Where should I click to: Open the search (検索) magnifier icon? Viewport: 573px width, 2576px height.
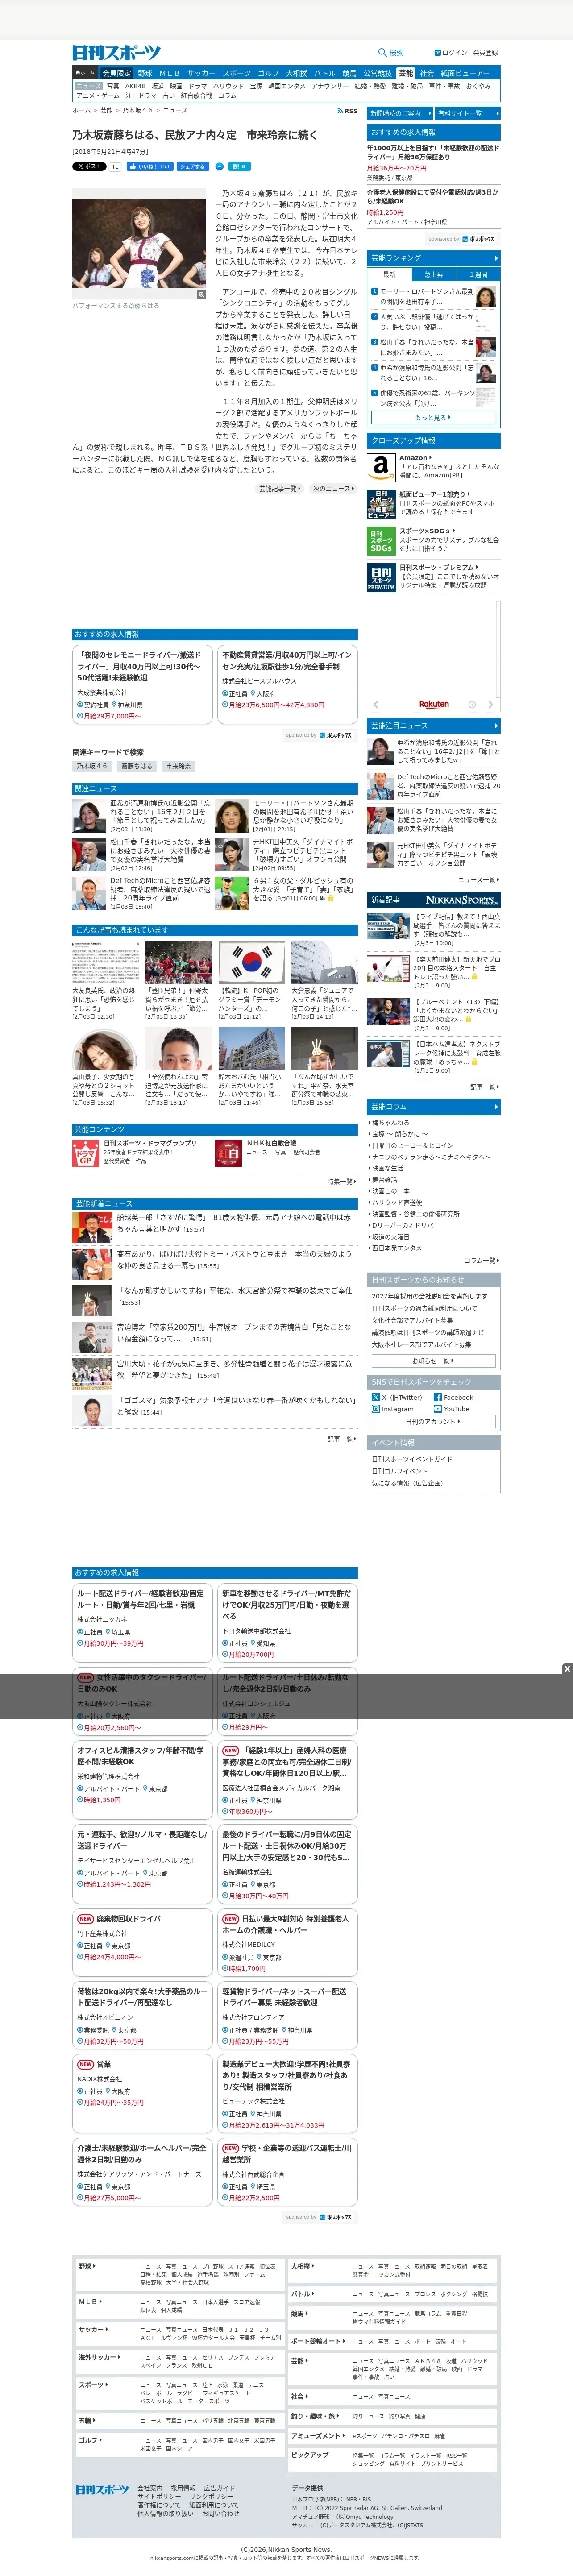coord(382,52)
